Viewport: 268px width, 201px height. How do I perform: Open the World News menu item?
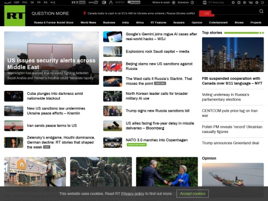(88, 22)
